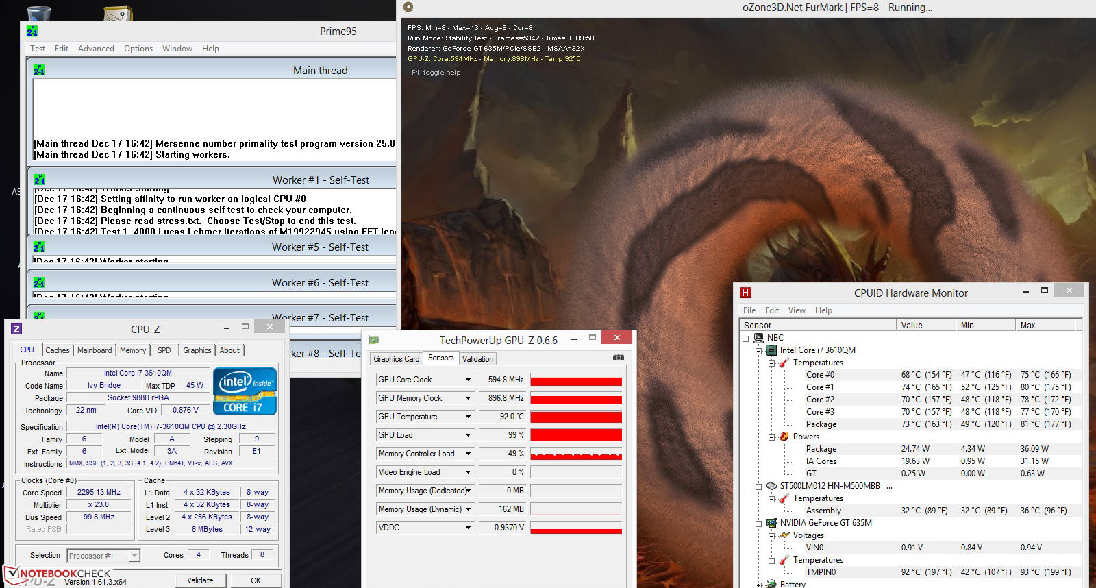Open the View menu in Hardware Monitor
The width and height of the screenshot is (1096, 588).
(797, 310)
